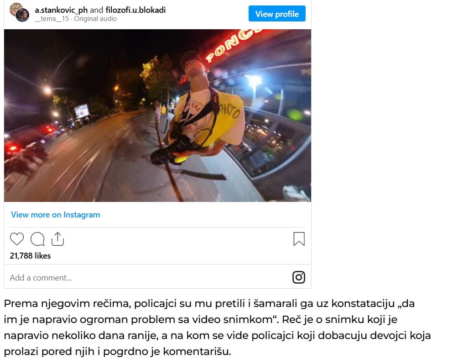468x360 pixels.
Task: Save the post with the bookmark icon
Action: [299, 239]
